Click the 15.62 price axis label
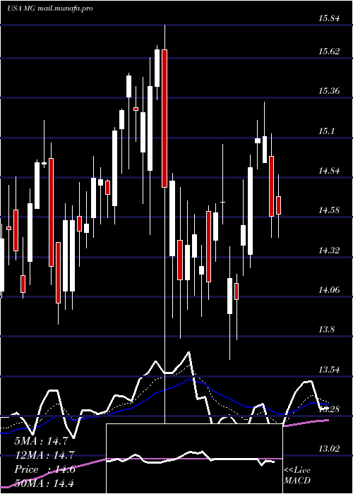 (329, 51)
